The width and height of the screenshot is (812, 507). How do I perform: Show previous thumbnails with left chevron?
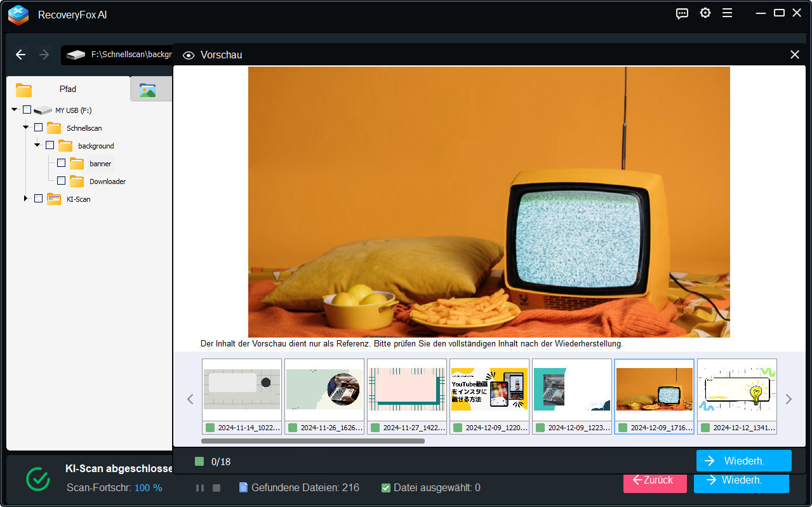click(190, 399)
